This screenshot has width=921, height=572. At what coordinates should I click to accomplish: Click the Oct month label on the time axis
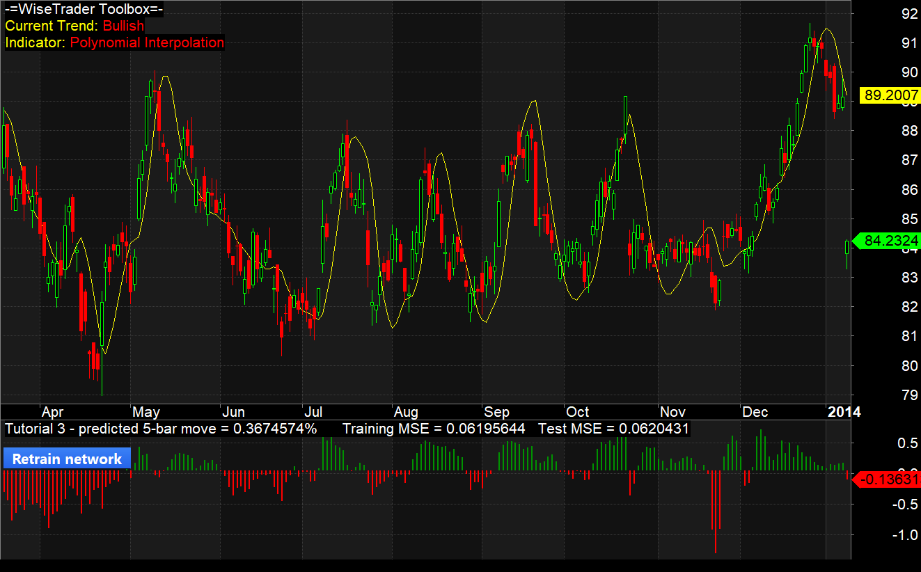[577, 412]
